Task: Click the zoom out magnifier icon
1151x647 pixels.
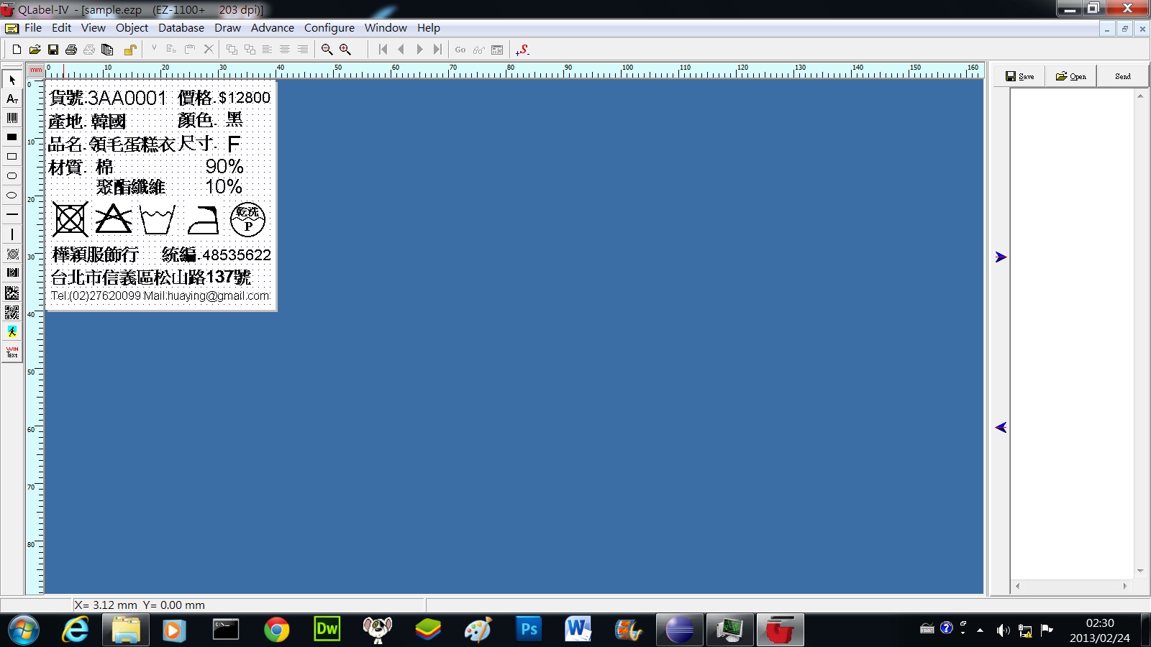Action: click(x=327, y=50)
